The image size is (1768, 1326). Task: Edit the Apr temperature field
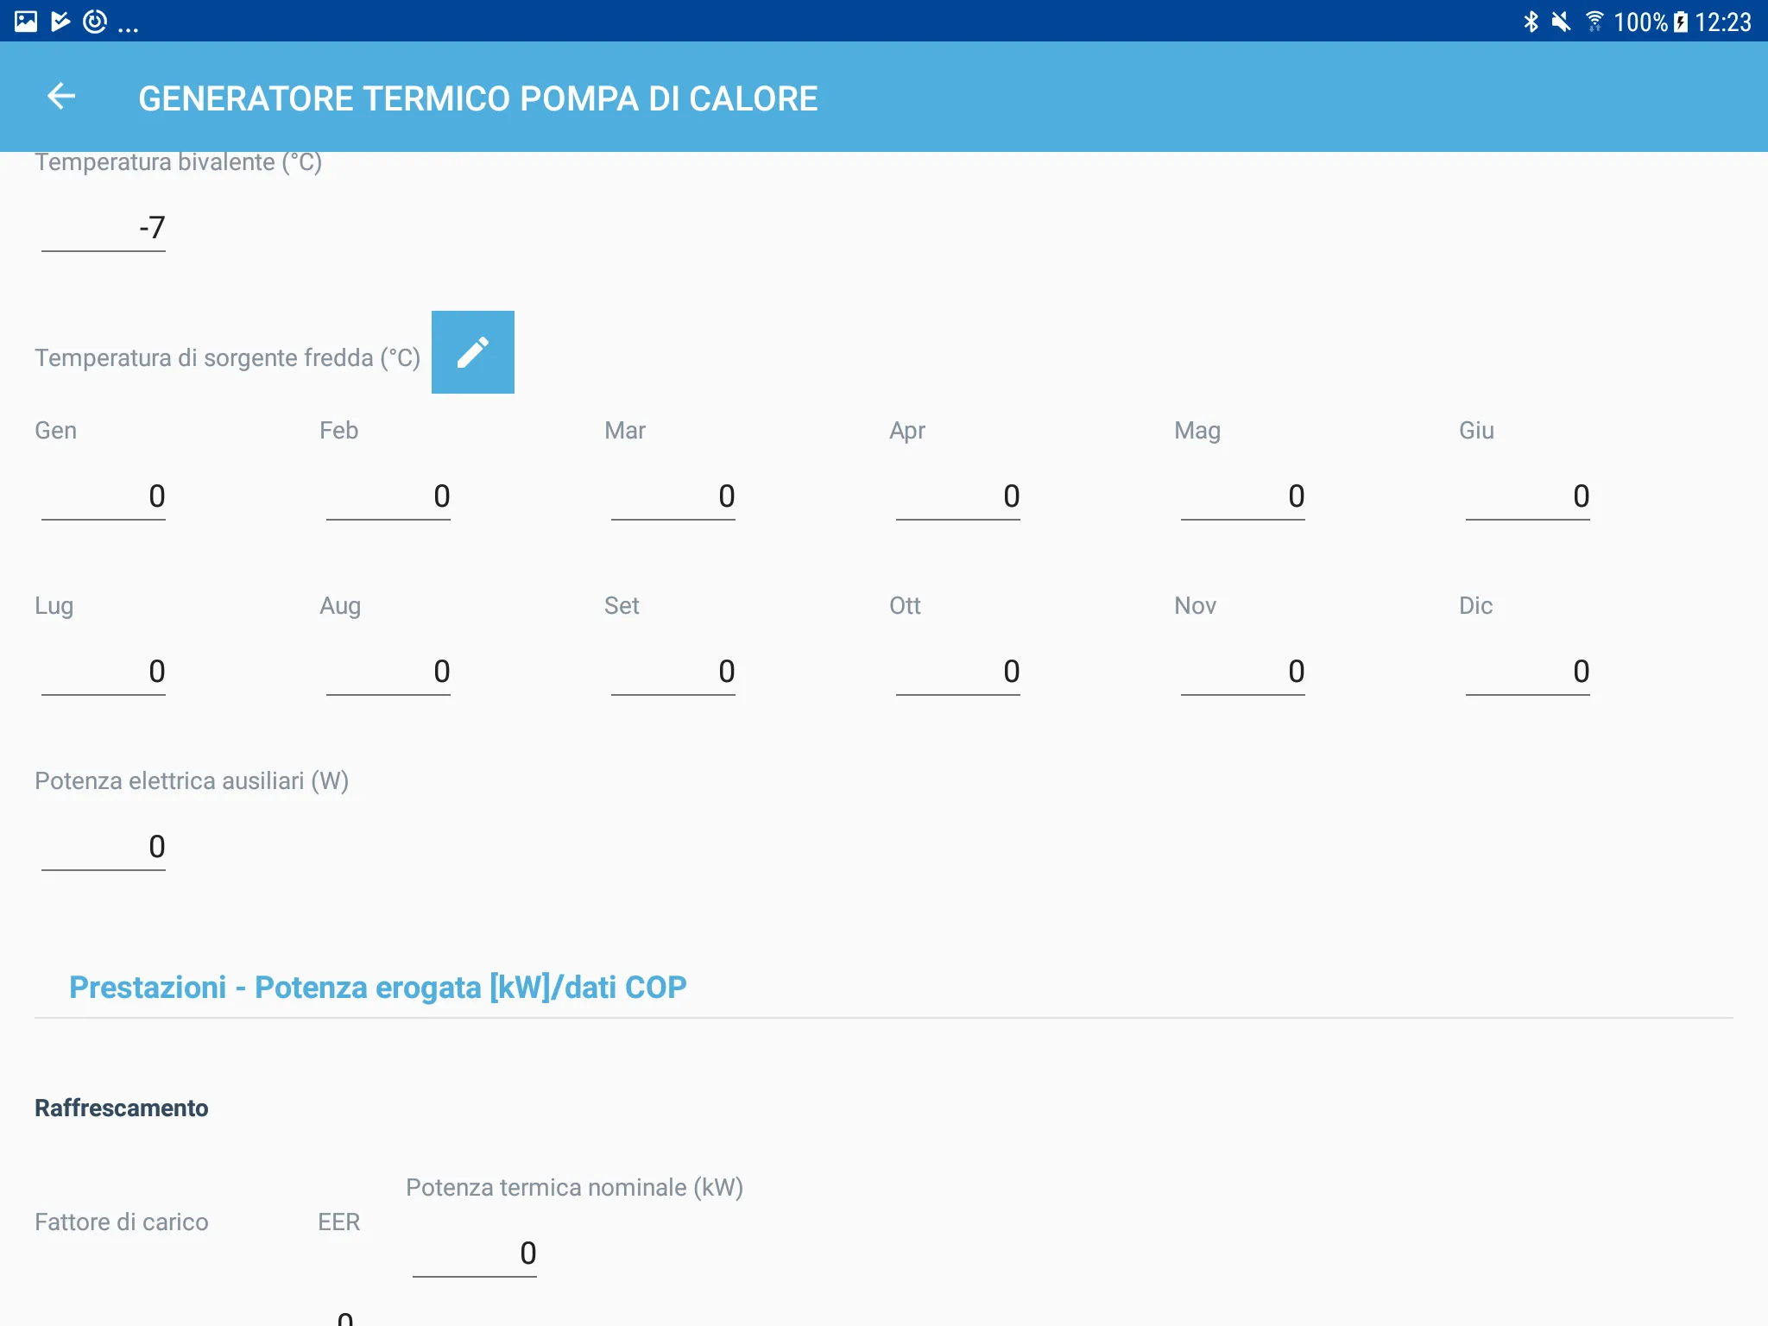coord(958,497)
